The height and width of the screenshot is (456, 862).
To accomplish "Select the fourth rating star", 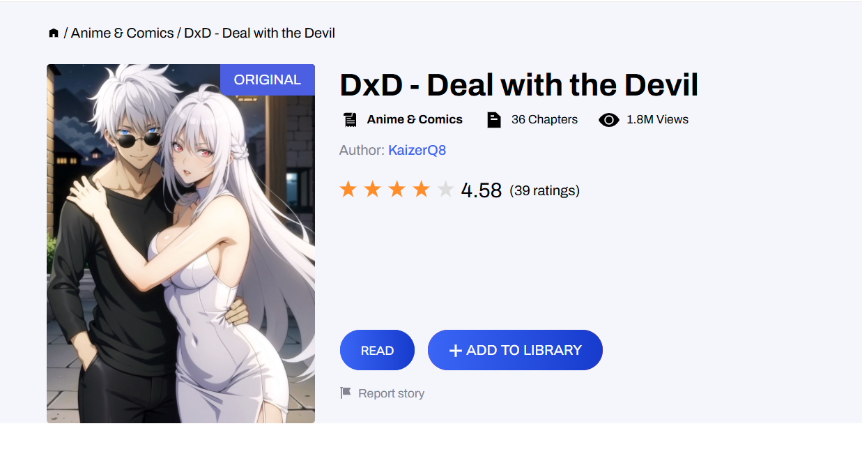I will (x=422, y=189).
